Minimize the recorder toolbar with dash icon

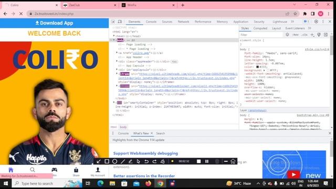(226, 161)
